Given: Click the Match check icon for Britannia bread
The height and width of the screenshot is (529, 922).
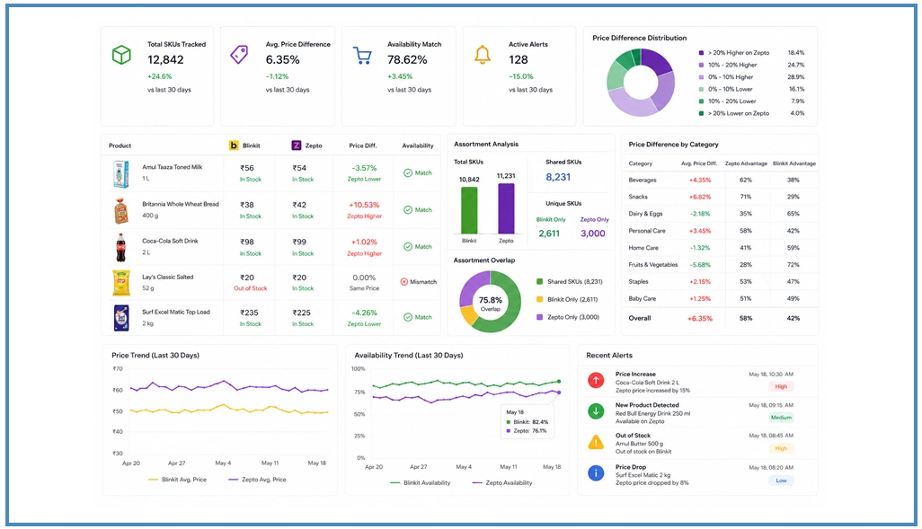Looking at the screenshot, I should click(x=407, y=210).
